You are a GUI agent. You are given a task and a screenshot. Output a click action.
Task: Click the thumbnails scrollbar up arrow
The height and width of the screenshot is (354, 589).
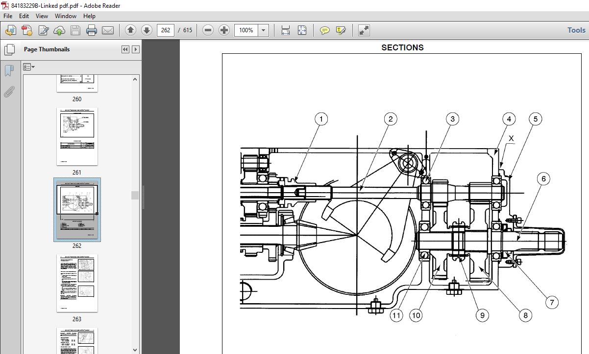135,79
